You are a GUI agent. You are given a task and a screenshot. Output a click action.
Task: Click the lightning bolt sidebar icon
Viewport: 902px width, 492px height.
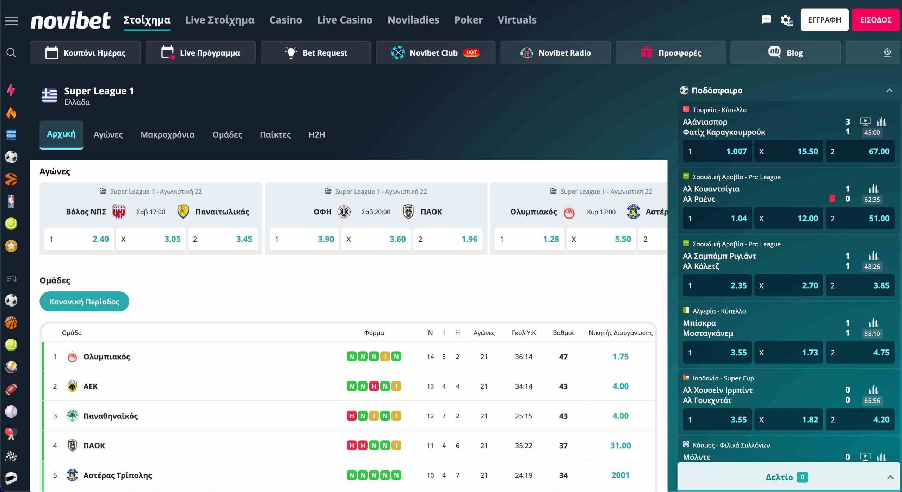11,90
